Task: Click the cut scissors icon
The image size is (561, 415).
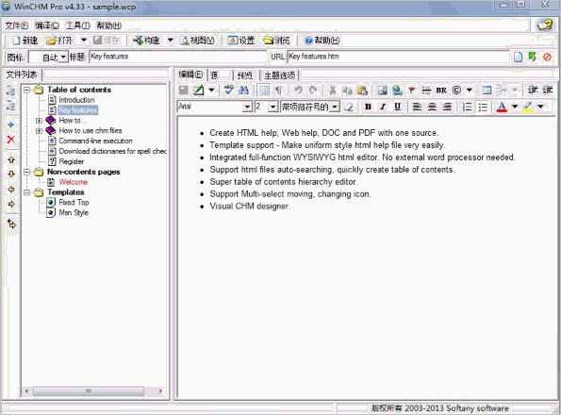Action: pos(333,91)
